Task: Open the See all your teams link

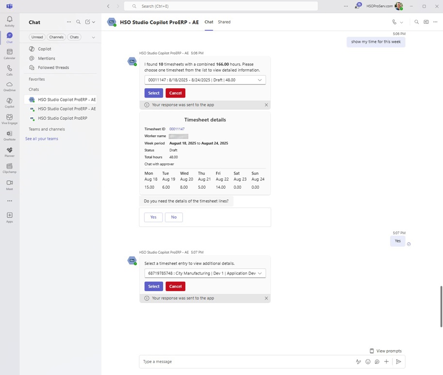Action: (x=42, y=139)
